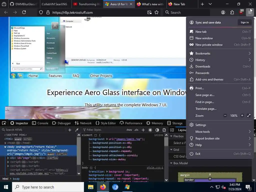Click the Search HTML field
256x192 pixels.
[x=33, y=130]
